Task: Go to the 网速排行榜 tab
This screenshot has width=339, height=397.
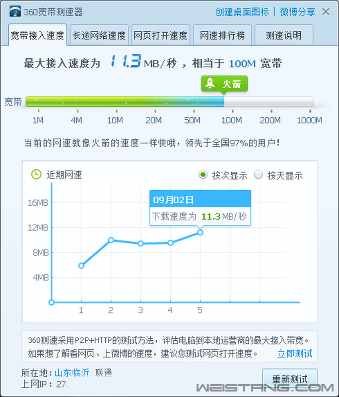Action: click(223, 35)
